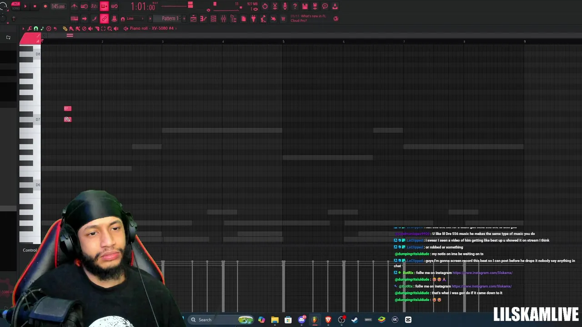This screenshot has width=582, height=327.
Task: Toggle loop recording button
Action: tap(114, 6)
